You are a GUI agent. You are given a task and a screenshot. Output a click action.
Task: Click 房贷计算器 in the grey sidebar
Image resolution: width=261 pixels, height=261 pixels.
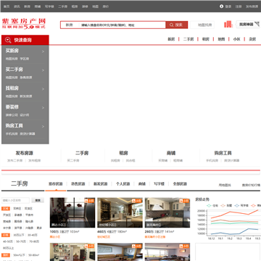[x=28, y=133]
